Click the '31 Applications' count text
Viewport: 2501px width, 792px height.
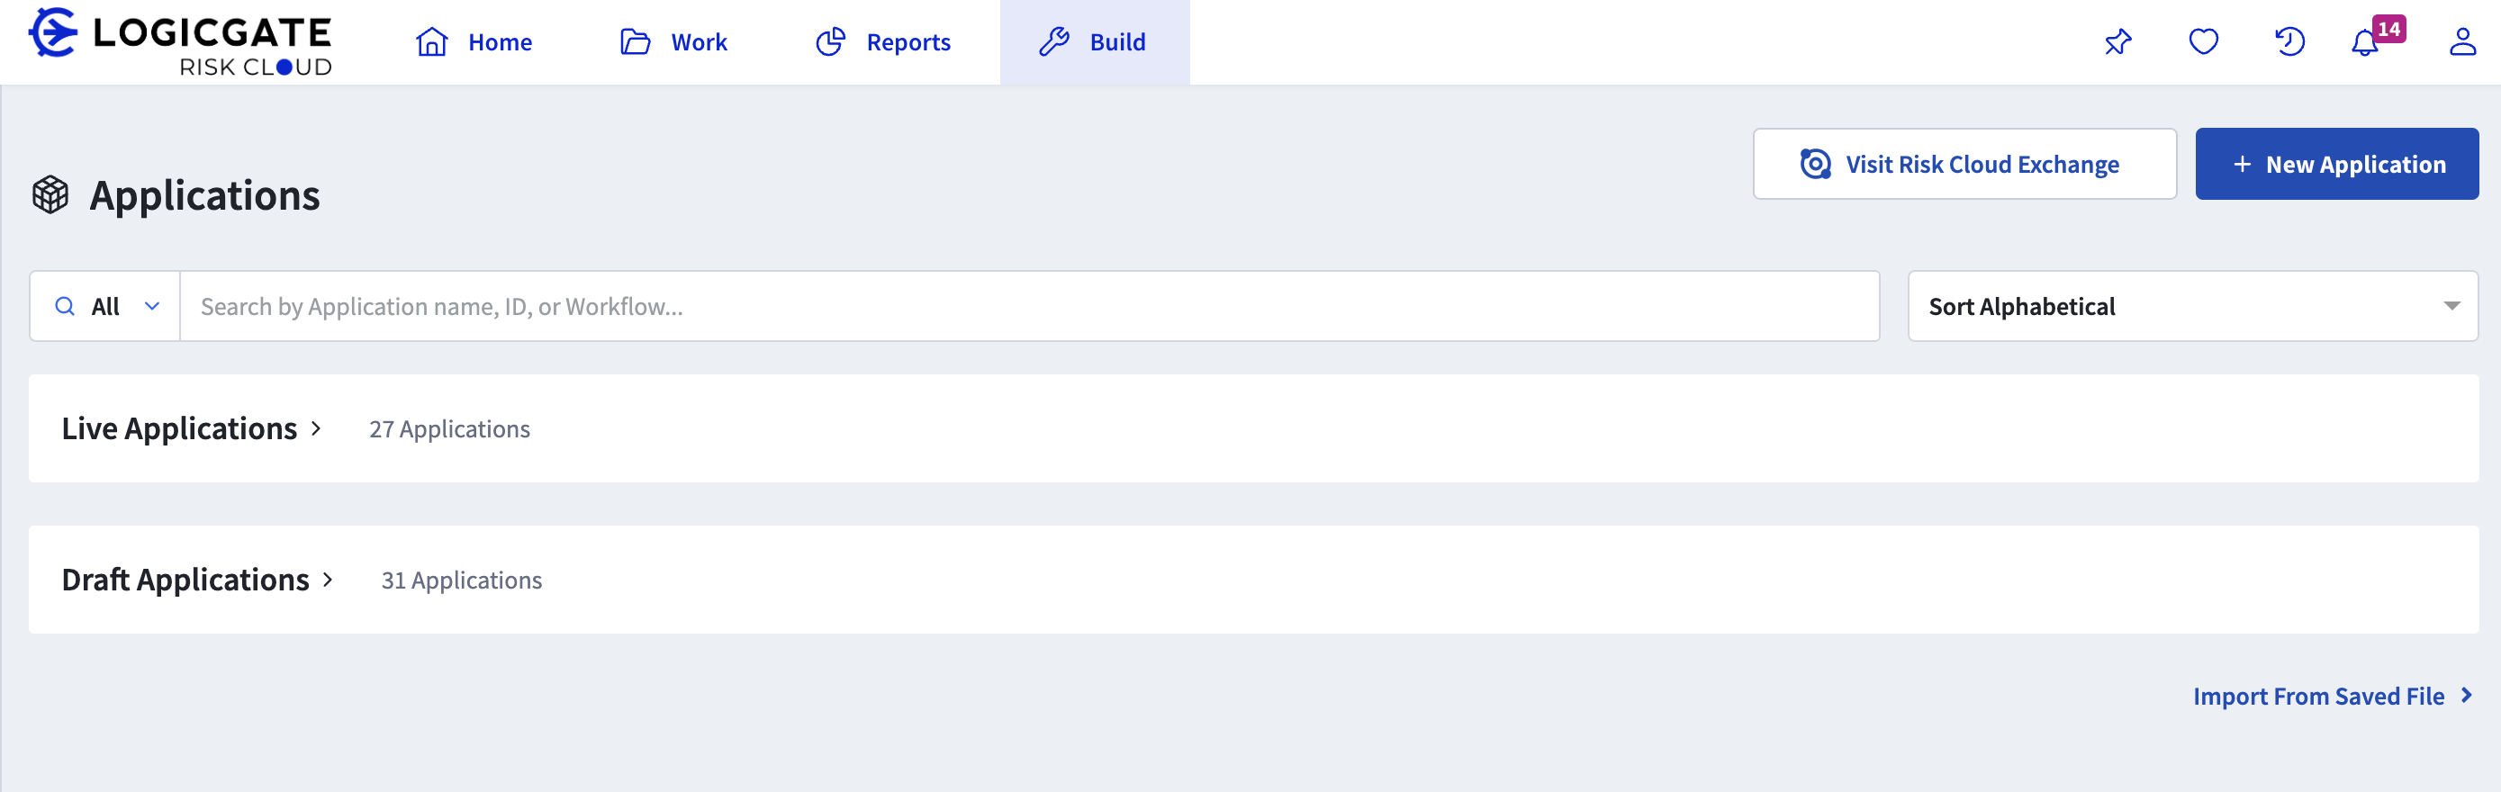coord(461,580)
